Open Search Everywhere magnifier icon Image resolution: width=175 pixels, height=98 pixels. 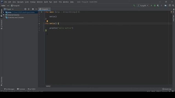[173, 5]
